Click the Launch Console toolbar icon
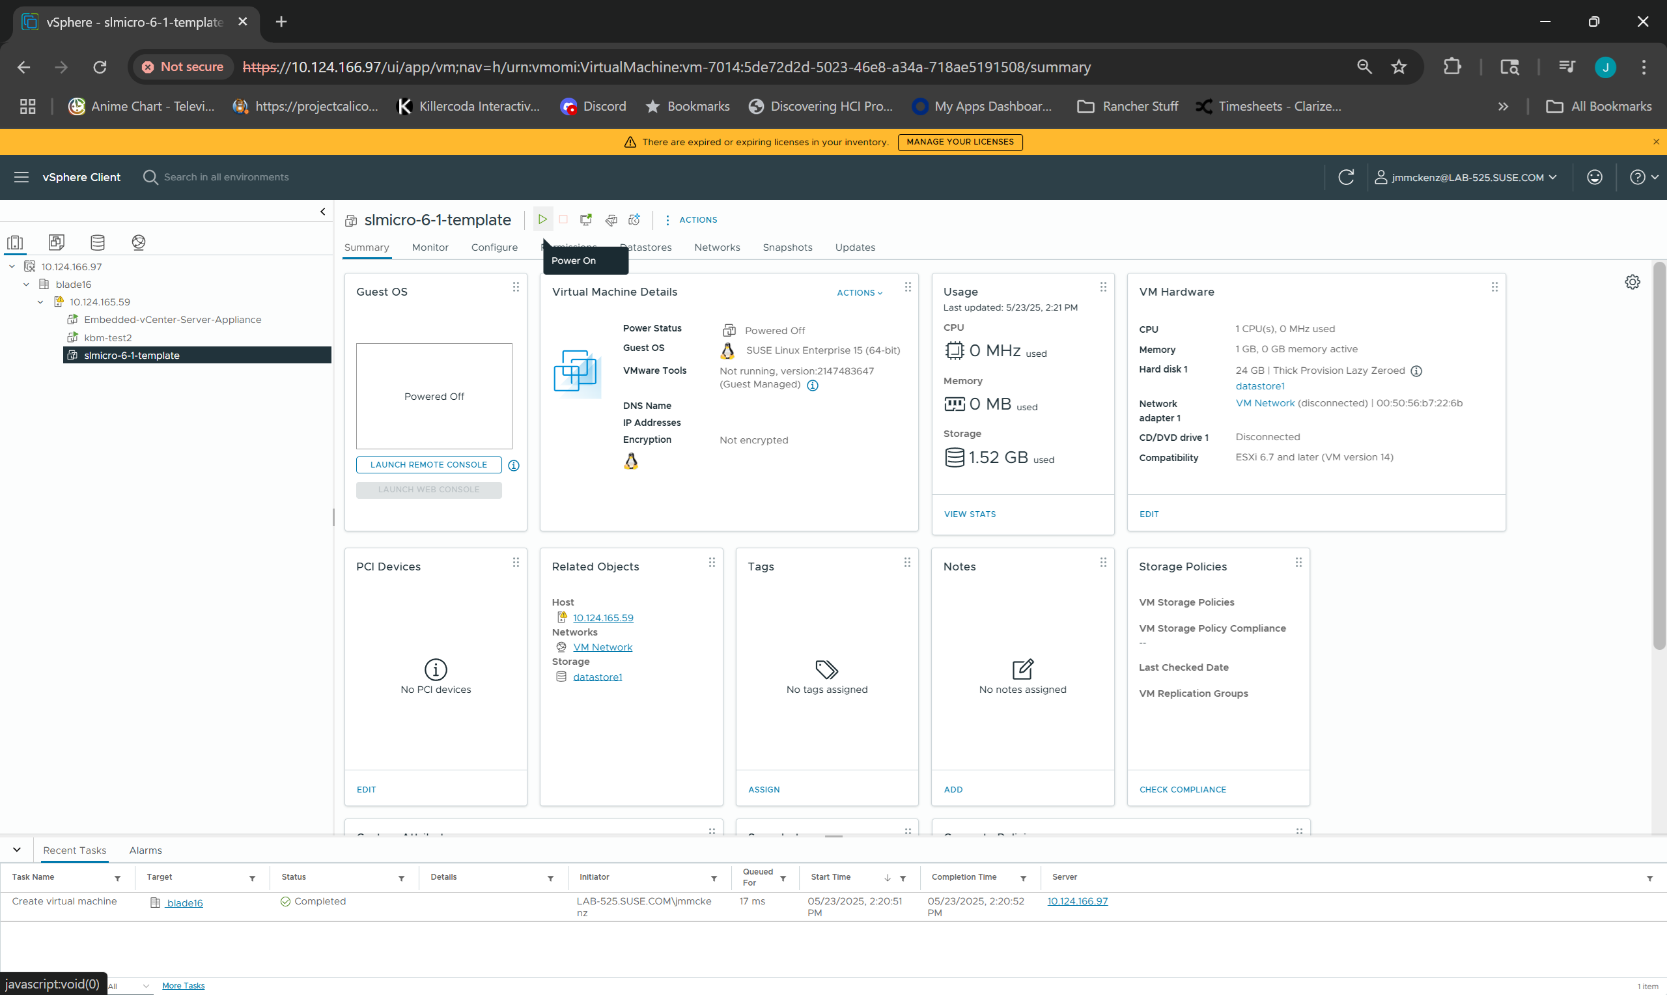The image size is (1667, 995). pos(587,219)
